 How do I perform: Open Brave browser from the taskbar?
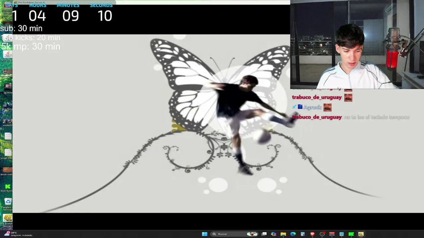312,234
